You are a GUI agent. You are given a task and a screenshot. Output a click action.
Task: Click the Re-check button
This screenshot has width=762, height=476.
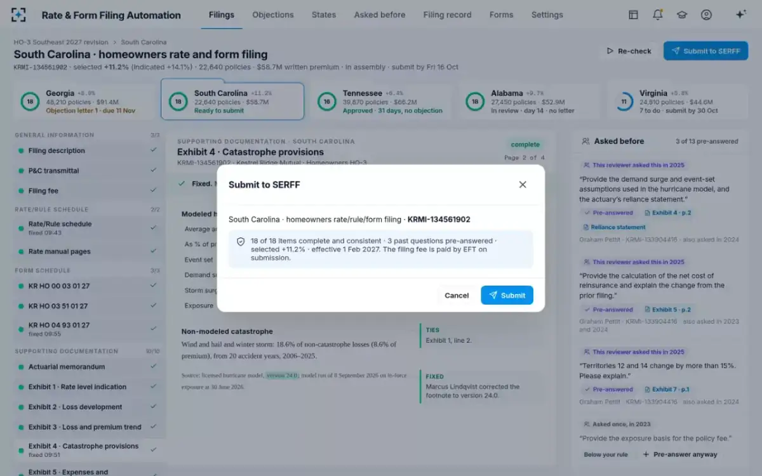(x=629, y=51)
